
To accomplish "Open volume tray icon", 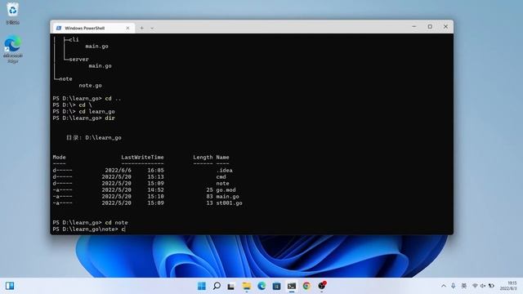I will [x=483, y=286].
